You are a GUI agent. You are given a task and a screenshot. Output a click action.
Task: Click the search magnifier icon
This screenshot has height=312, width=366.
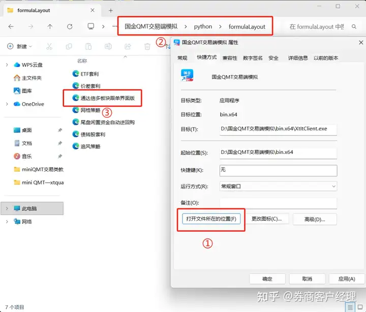(x=354, y=27)
